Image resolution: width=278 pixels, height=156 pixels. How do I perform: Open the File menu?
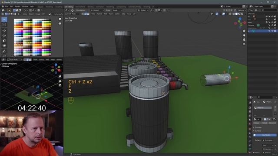pos(7,6)
